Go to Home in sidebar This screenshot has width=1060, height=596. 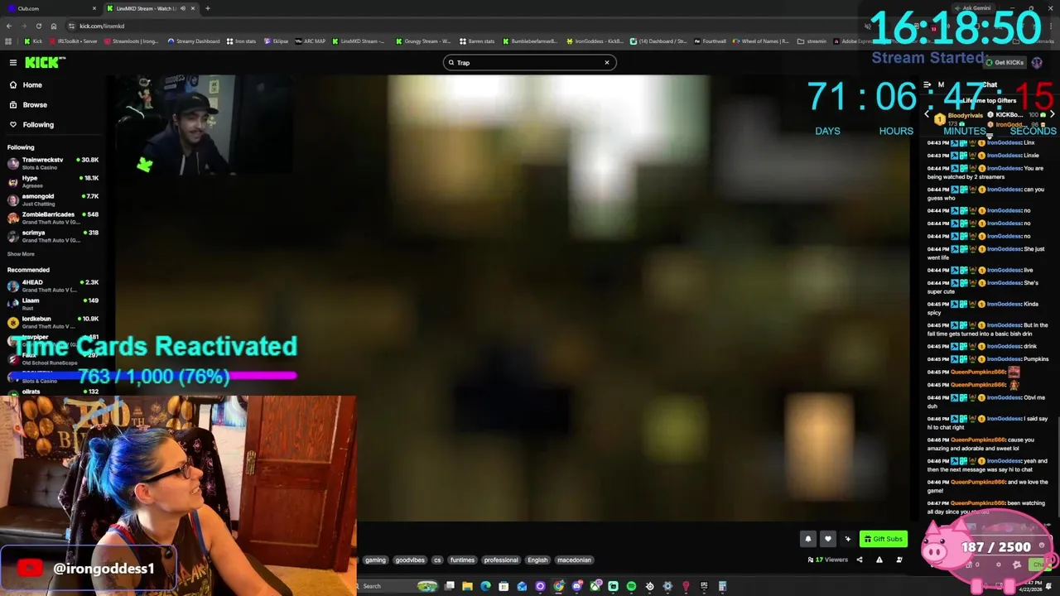point(32,84)
